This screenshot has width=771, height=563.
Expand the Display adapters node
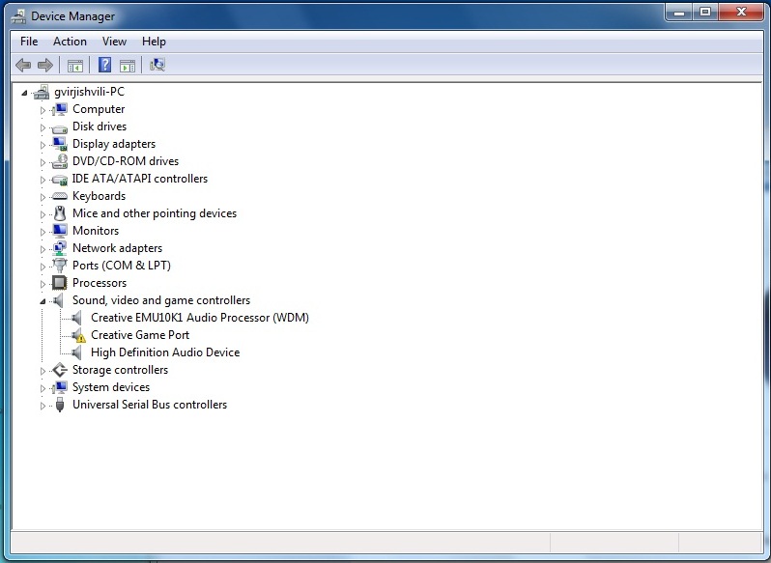click(x=43, y=144)
